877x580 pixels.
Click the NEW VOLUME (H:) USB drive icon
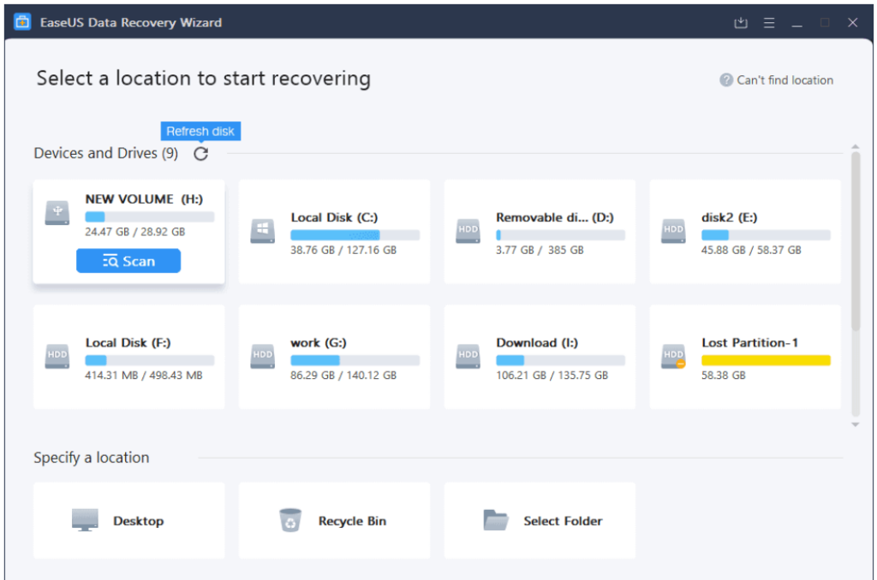pos(57,214)
